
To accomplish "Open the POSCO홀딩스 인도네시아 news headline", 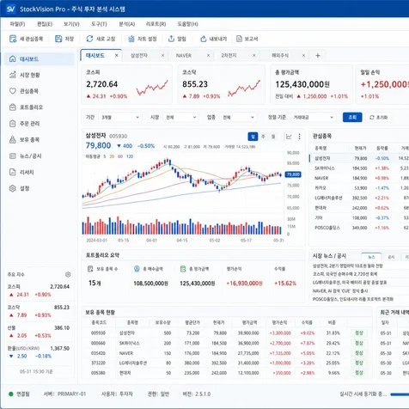I will [353, 299].
